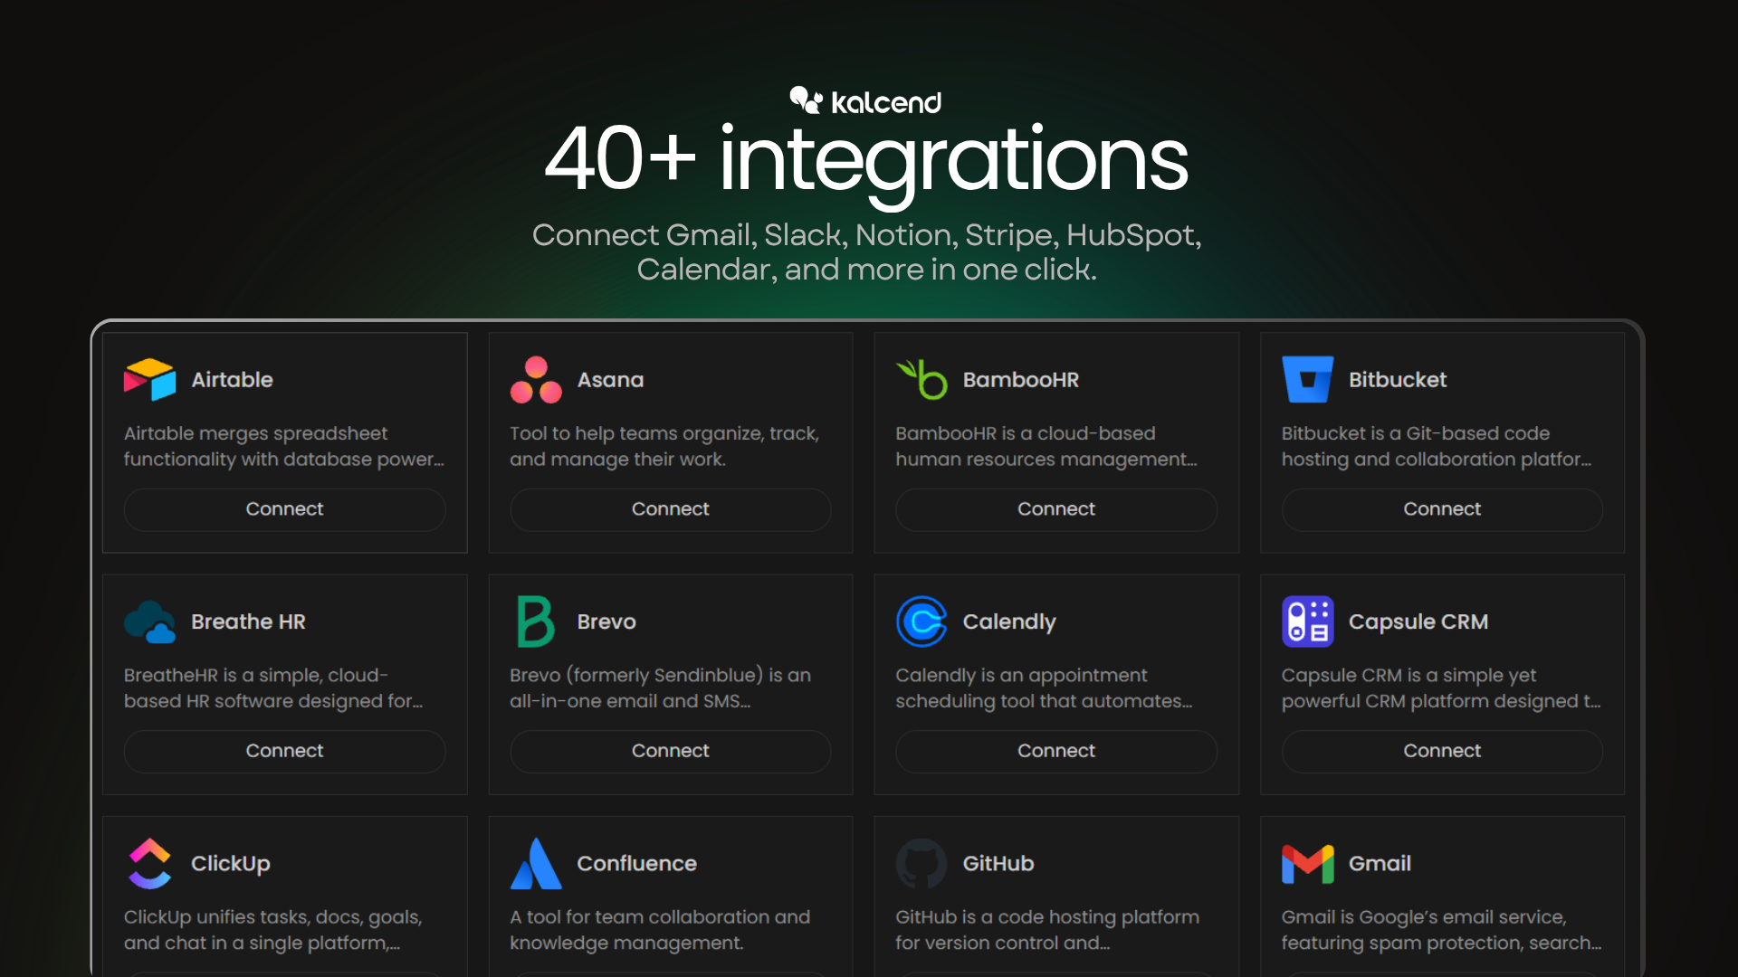Click the Confluence card title

[636, 863]
